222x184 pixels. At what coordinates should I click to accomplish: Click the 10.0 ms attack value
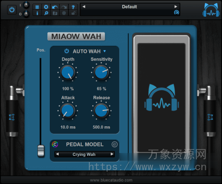tap(68, 127)
